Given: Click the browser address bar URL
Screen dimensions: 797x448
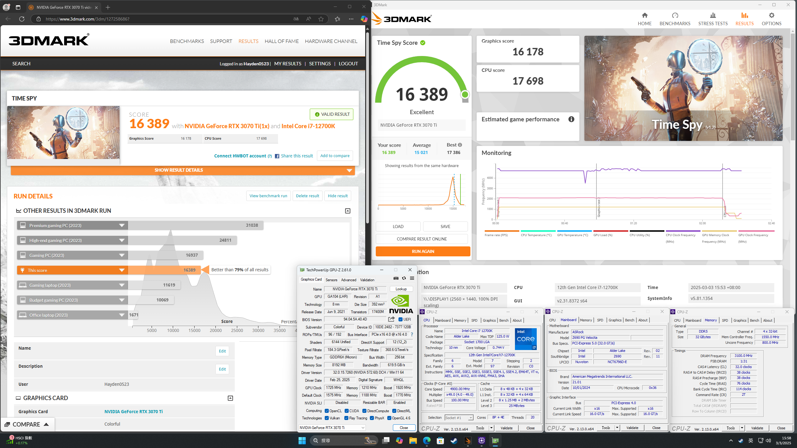Looking at the screenshot, I should point(87,19).
